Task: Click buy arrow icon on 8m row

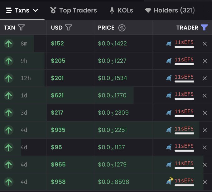Action: click(x=9, y=43)
